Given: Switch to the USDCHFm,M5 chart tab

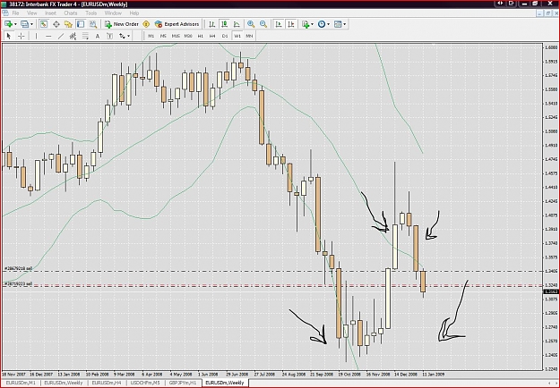Looking at the screenshot, I should coord(145,383).
